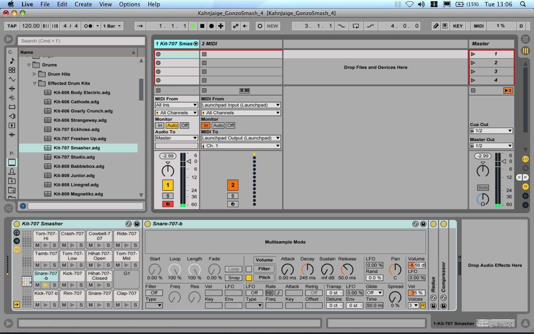534x334 pixels.
Task: Solo track 1 with S button
Action: click(x=168, y=196)
